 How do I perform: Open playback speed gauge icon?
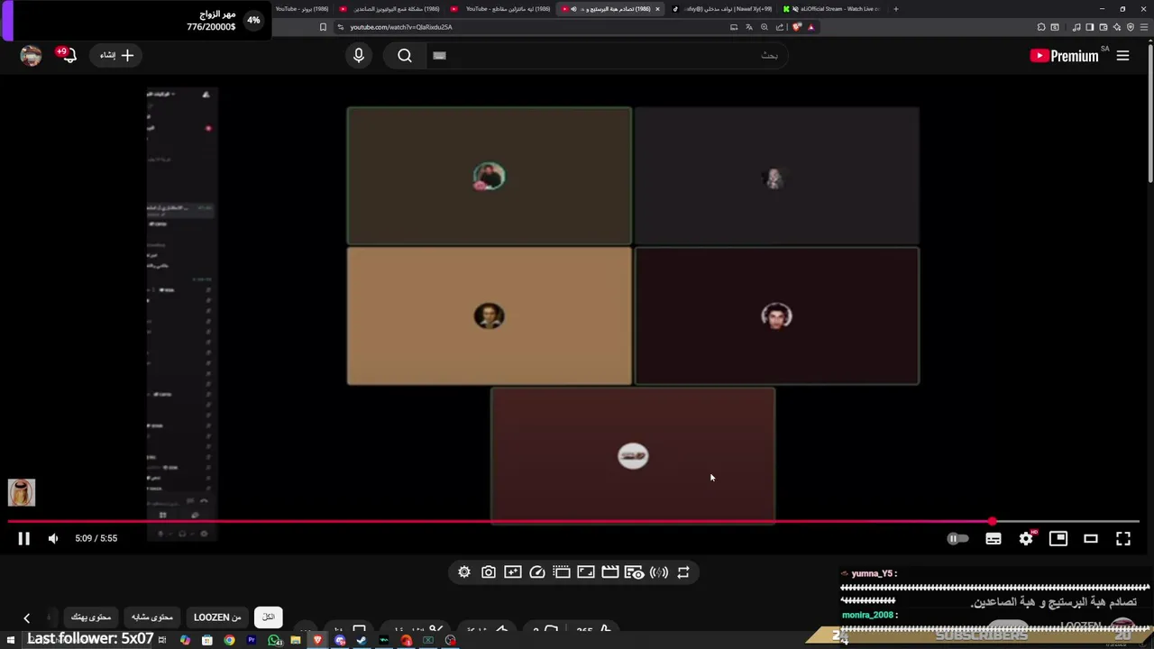(537, 572)
